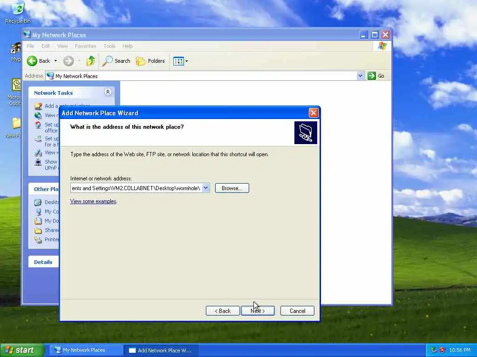Open the Windows Start menu
This screenshot has width=477, height=357.
[22, 350]
